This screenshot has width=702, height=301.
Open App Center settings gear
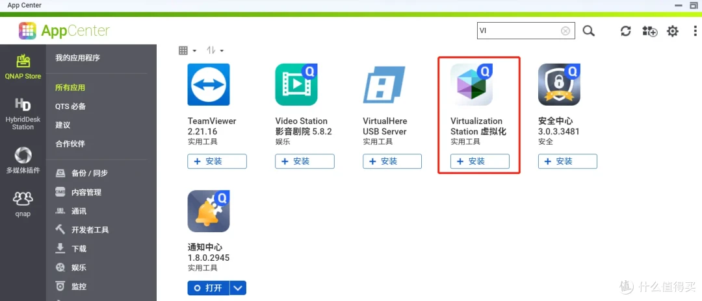(673, 31)
